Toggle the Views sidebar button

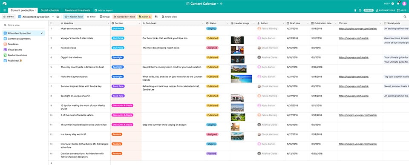click(x=9, y=17)
